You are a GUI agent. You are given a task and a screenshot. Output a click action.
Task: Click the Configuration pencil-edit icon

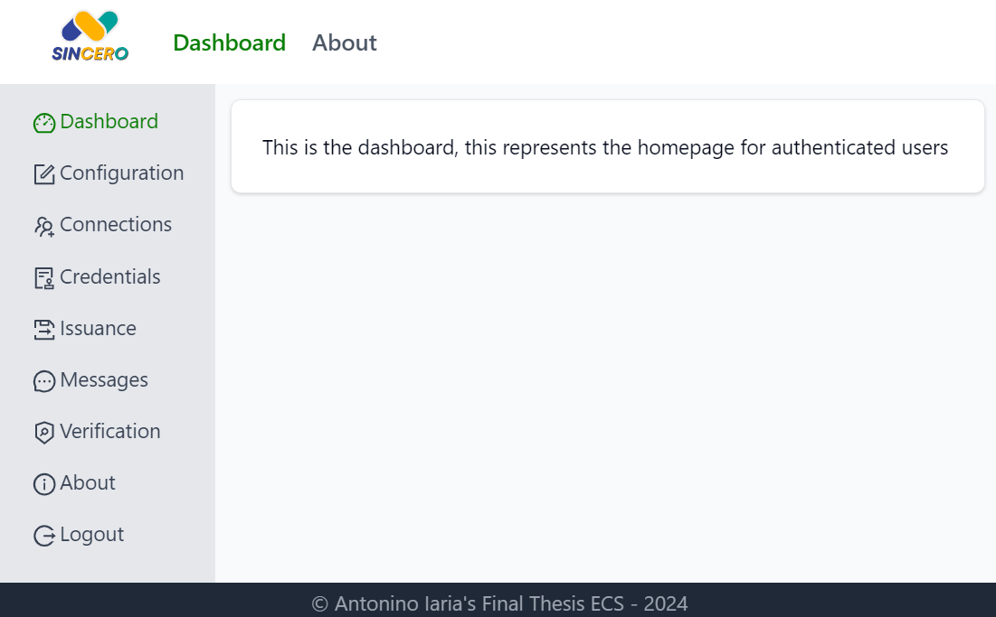coord(44,174)
